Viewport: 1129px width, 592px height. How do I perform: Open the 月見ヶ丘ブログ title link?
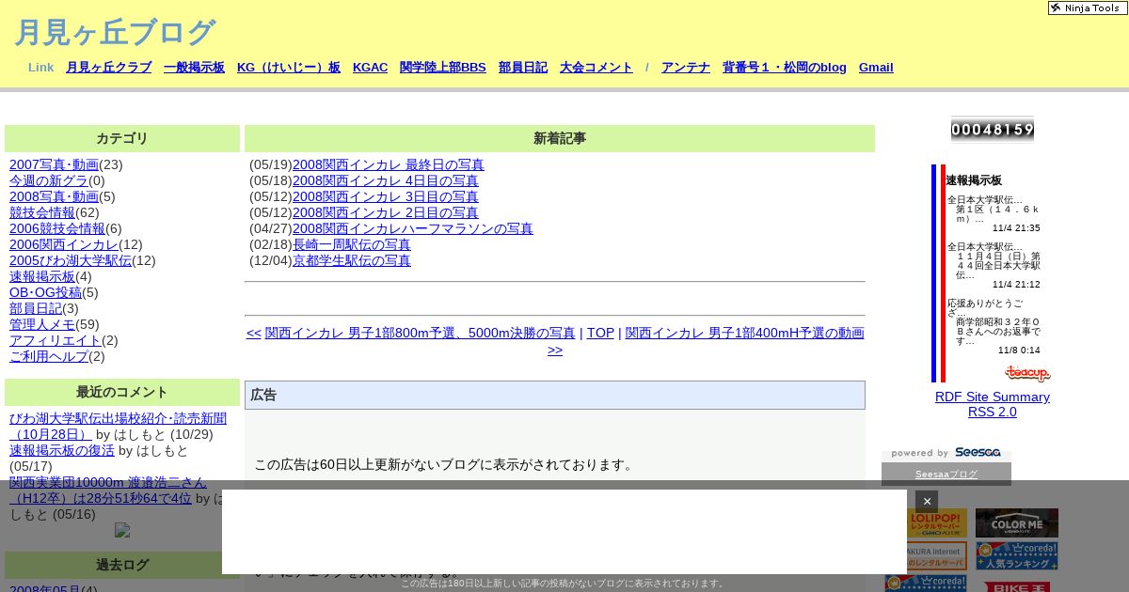coord(115,33)
